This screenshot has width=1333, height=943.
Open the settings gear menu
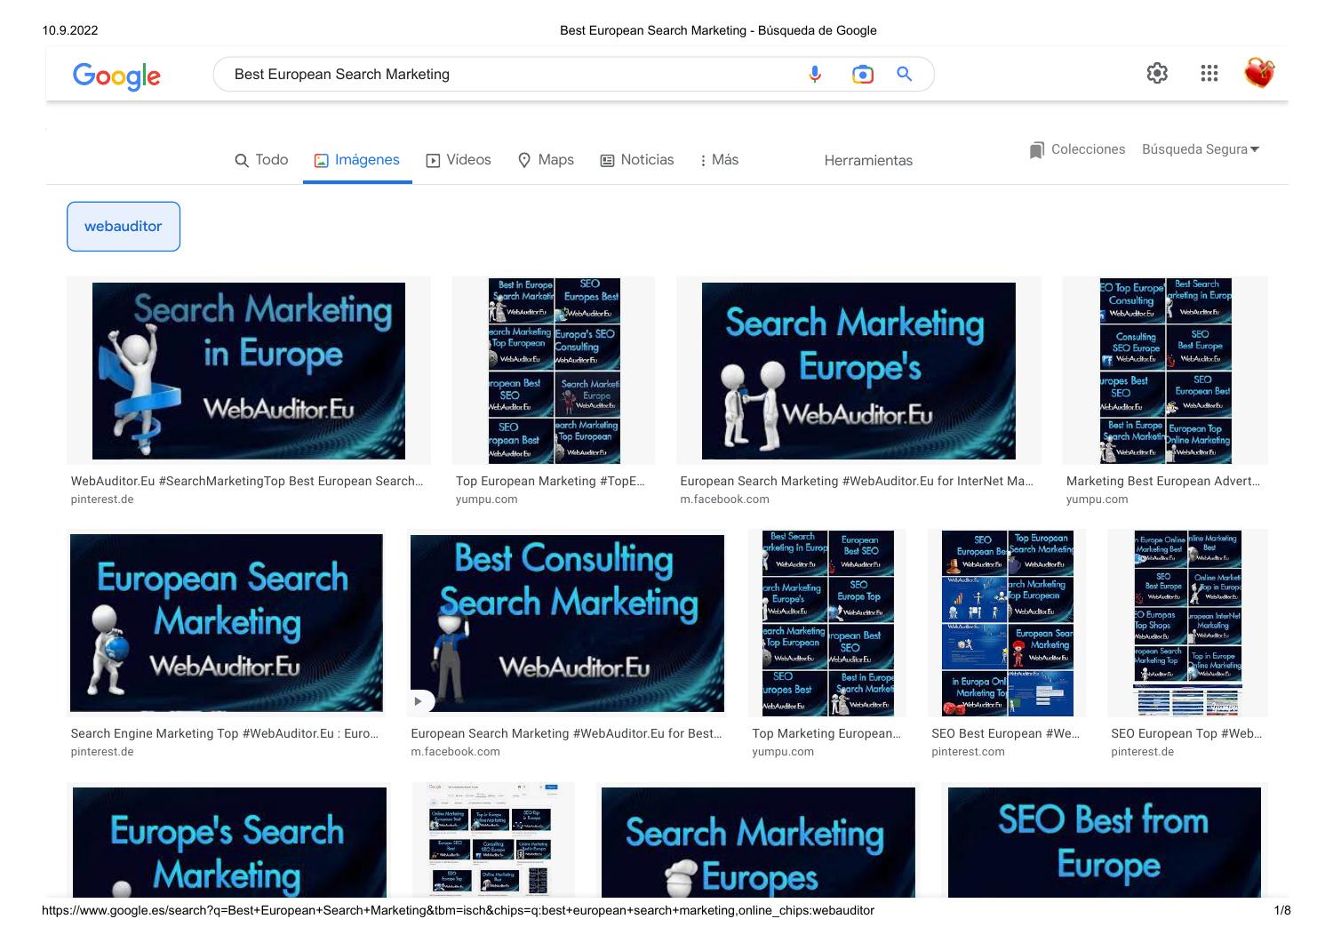pyautogui.click(x=1157, y=73)
